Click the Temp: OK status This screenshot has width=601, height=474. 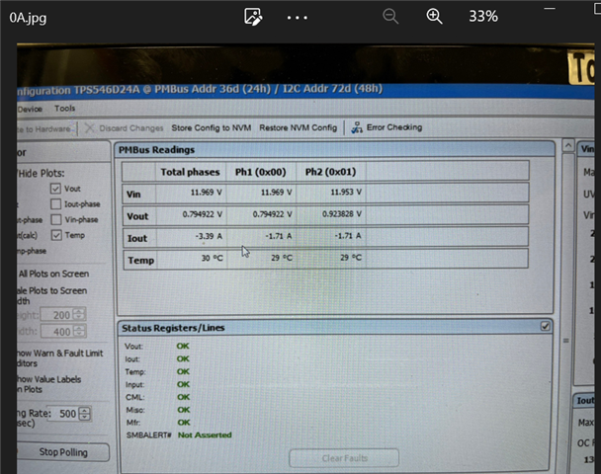click(x=183, y=371)
